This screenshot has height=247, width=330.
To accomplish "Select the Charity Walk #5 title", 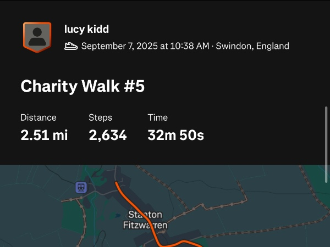I will coord(82,86).
